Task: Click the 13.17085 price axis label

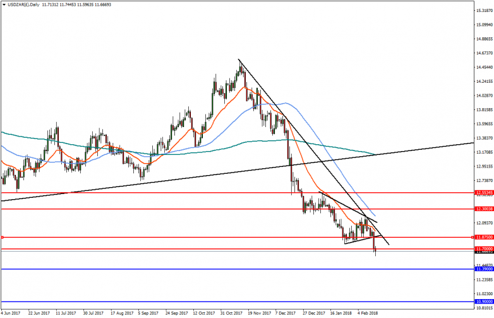Action: click(x=485, y=152)
